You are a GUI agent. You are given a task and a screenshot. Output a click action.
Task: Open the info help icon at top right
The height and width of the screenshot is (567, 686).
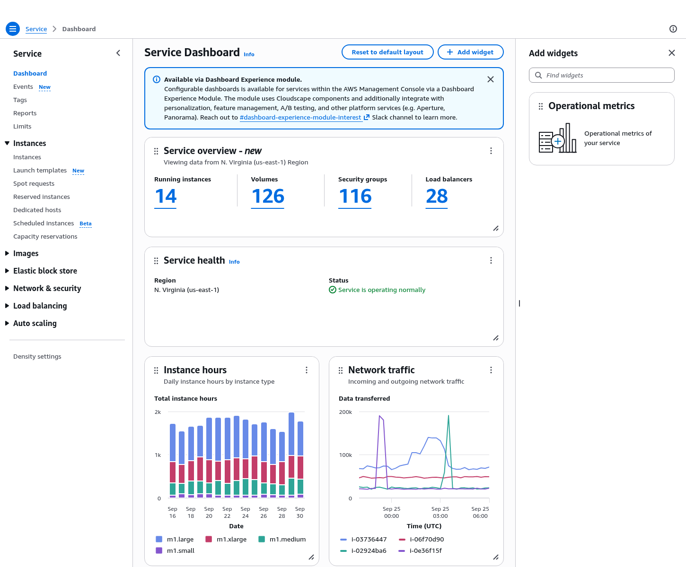[673, 29]
